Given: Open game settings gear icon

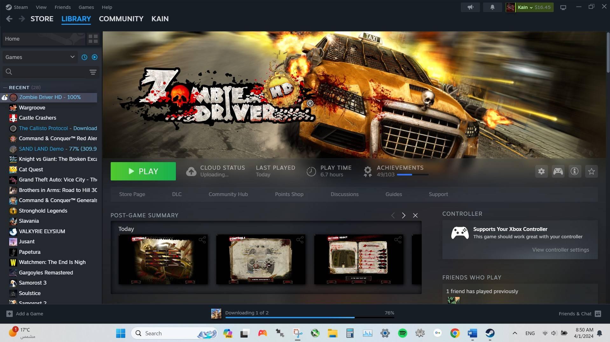Looking at the screenshot, I should (541, 171).
